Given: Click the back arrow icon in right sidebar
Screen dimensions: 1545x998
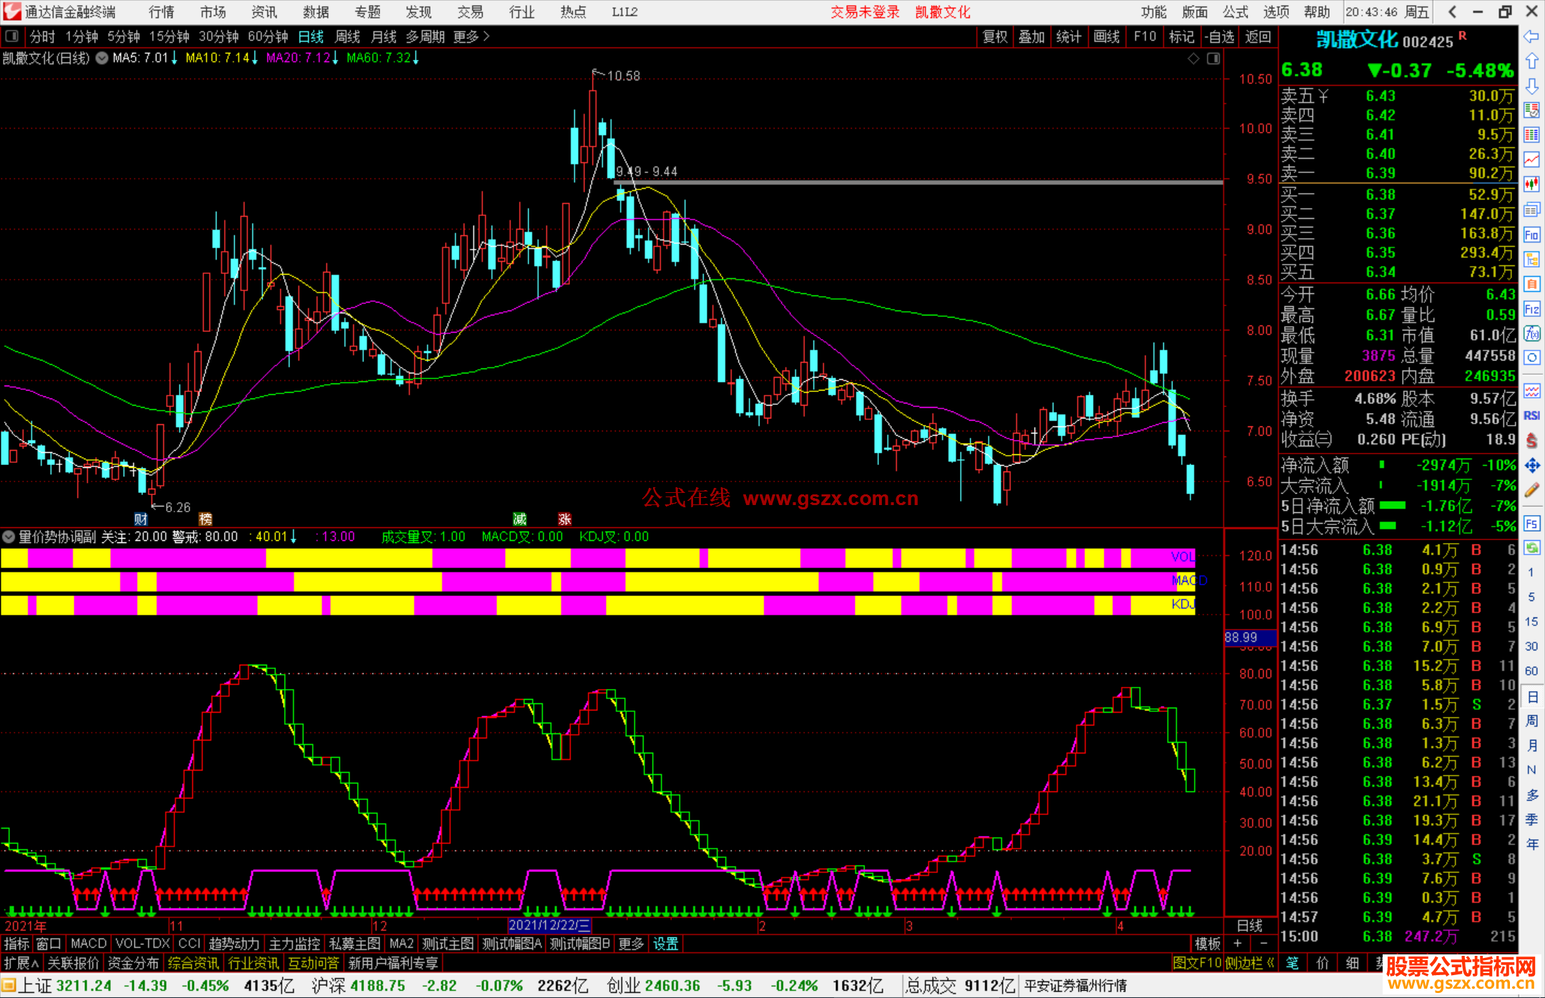Looking at the screenshot, I should [x=1531, y=36].
